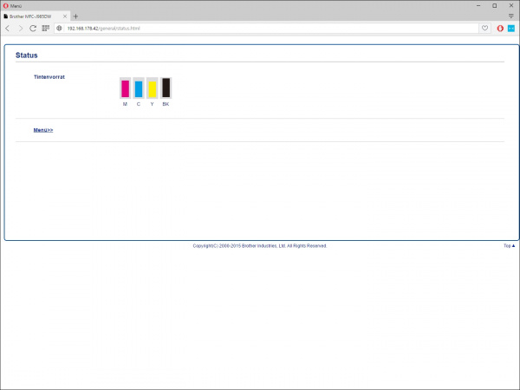Click the yellow ink level indicator
520x390 pixels.
(152, 88)
